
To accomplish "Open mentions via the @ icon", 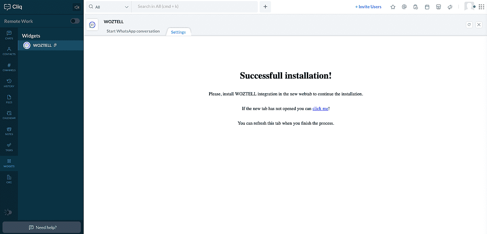I will [x=404, y=7].
